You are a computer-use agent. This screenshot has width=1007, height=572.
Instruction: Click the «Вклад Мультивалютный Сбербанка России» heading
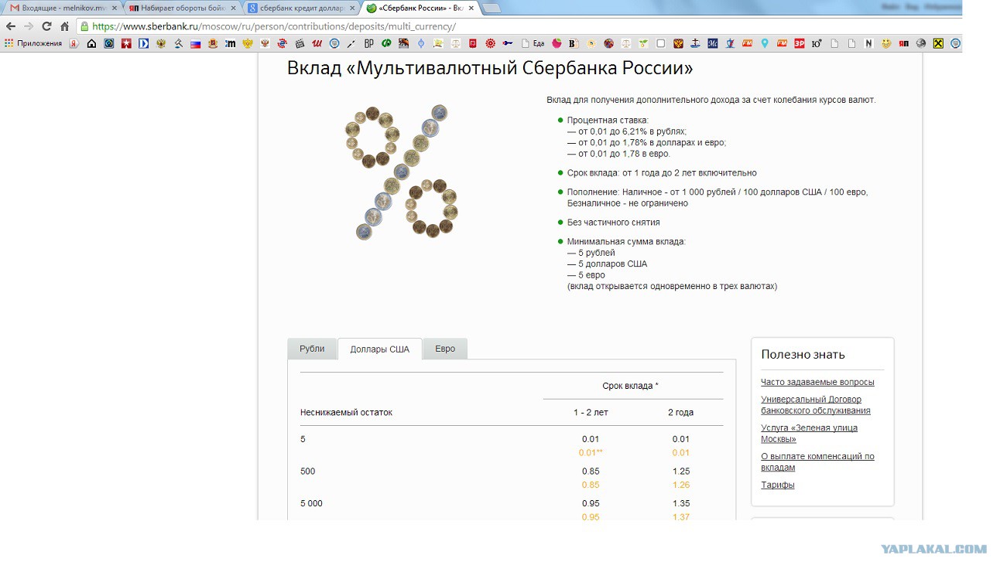click(490, 68)
